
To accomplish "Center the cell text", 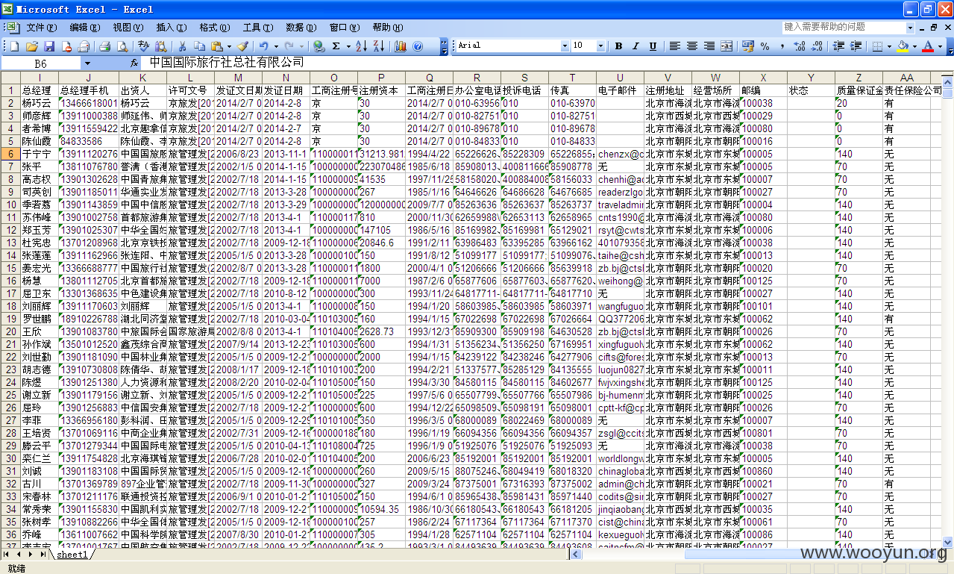I will [x=691, y=46].
